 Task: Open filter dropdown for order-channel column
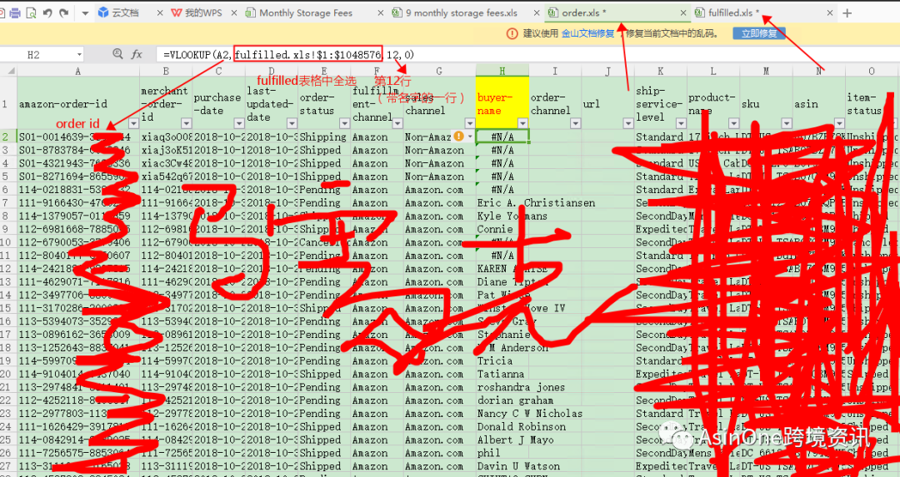[575, 123]
